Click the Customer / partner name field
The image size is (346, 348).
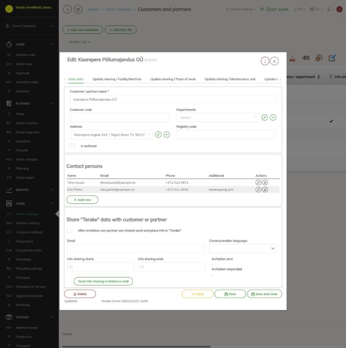point(173,100)
